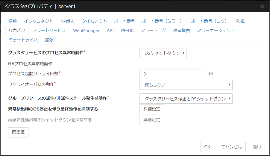Open the 情報 tab
The image size is (270, 156).
tap(13, 21)
